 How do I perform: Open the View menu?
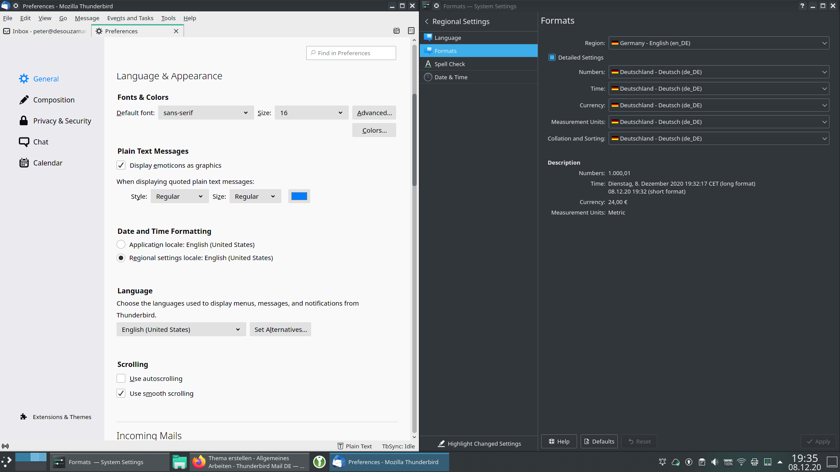click(x=45, y=18)
